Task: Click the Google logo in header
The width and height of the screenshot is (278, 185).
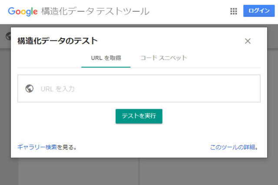Action: (23, 11)
